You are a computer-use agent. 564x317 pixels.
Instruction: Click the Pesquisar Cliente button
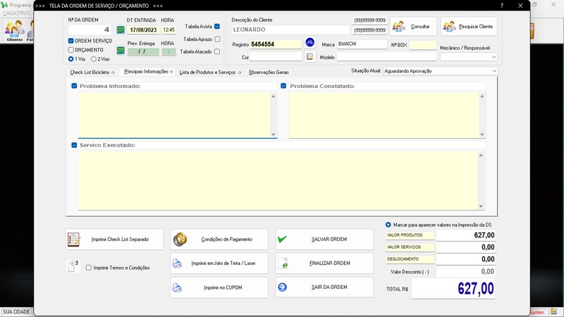click(469, 26)
